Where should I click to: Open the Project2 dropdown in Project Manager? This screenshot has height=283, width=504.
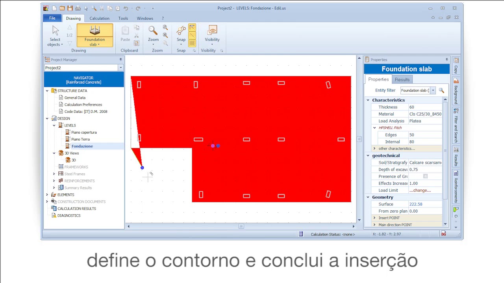(x=120, y=68)
